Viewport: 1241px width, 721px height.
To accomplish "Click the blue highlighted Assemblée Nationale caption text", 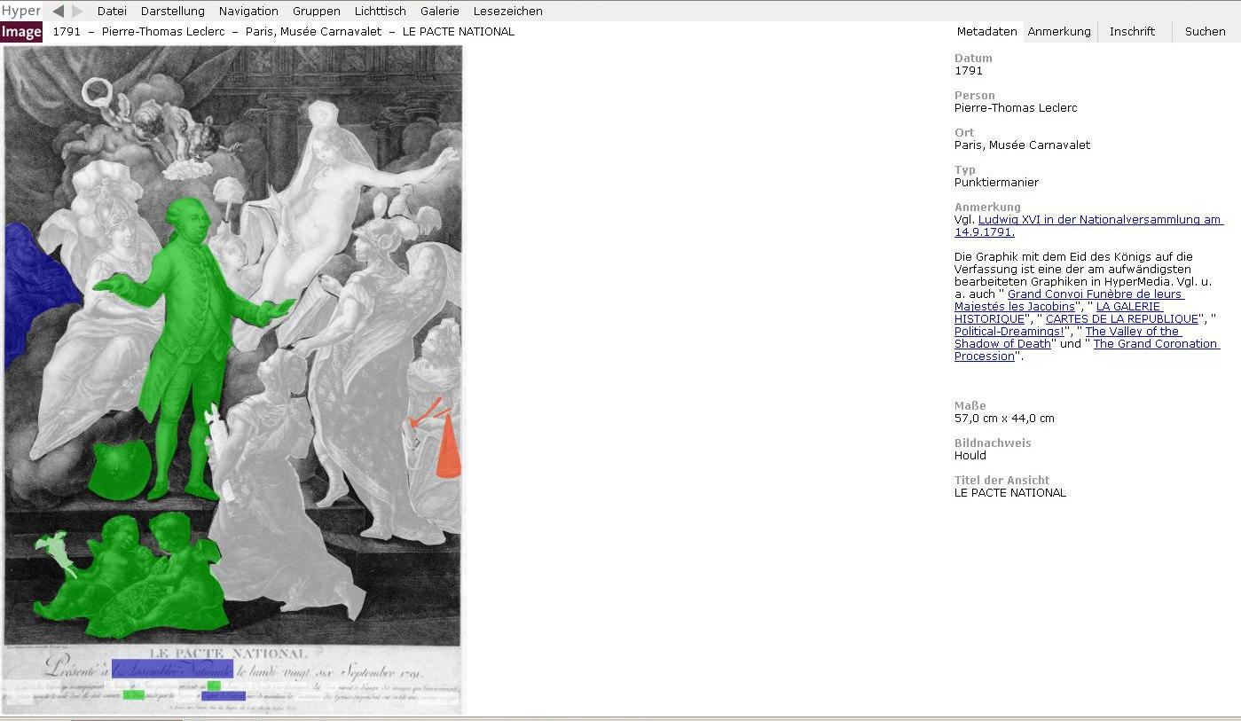I will point(173,670).
